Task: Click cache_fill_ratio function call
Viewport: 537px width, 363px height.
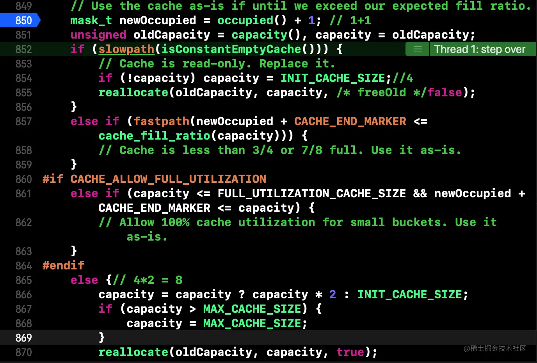Action: point(155,136)
